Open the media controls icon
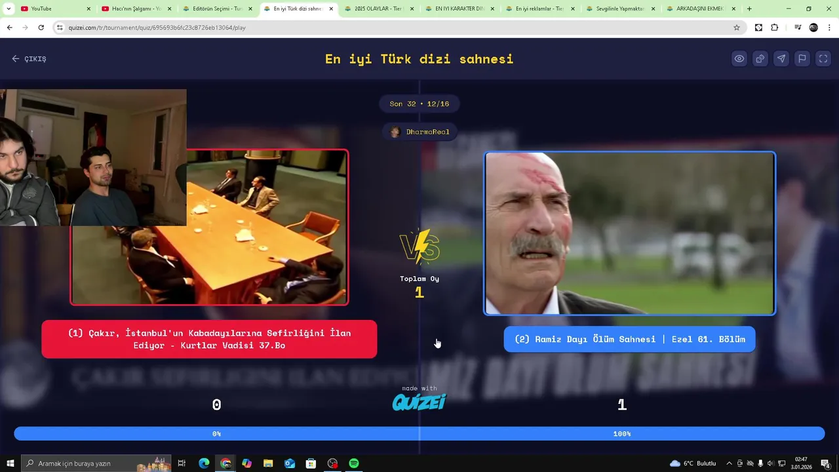The height and width of the screenshot is (472, 839). click(798, 28)
